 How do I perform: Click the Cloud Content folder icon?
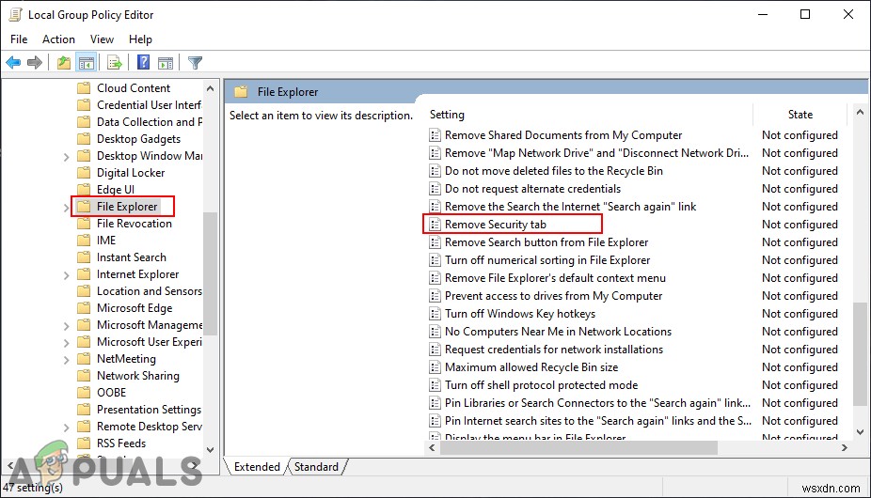[x=84, y=88]
